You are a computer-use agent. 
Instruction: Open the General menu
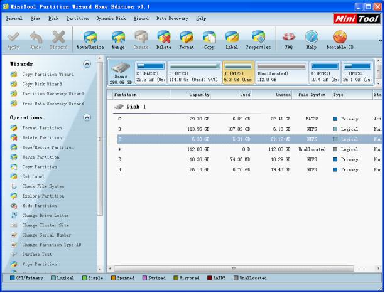14,18
